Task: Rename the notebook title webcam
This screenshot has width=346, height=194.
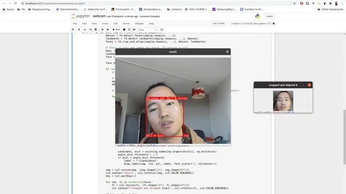Action: [99, 16]
